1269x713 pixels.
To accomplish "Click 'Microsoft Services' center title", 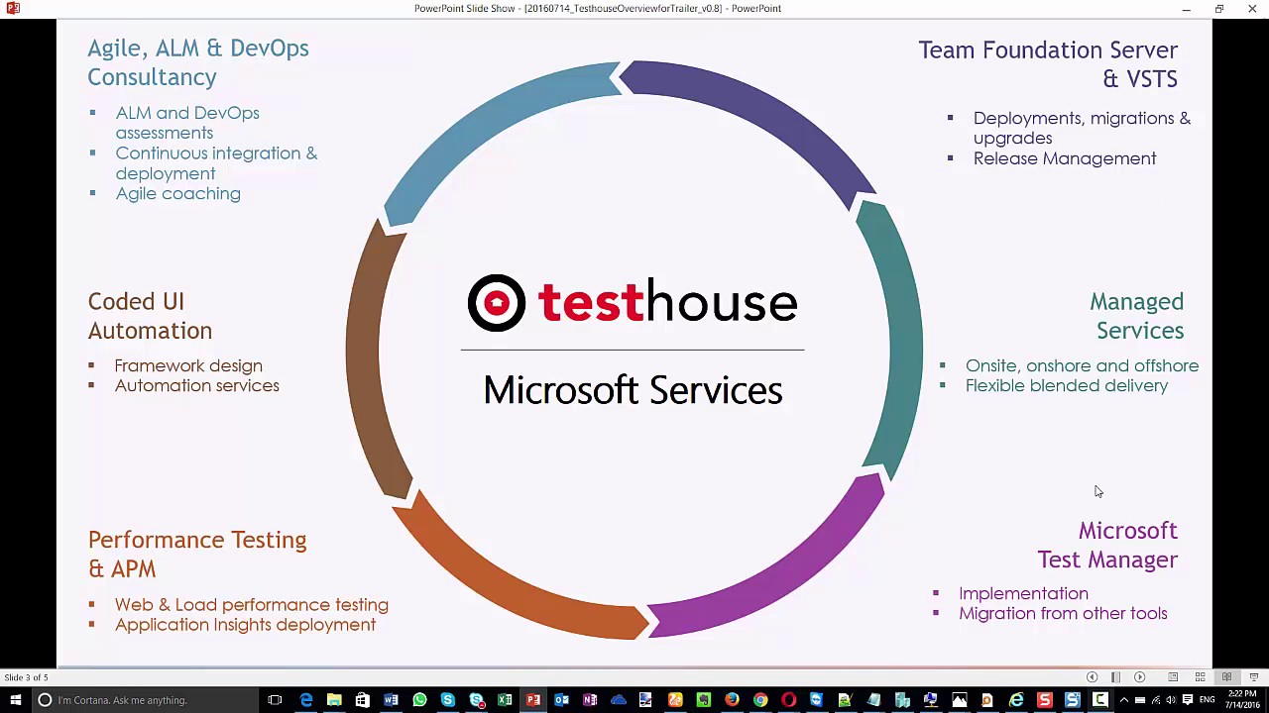I will click(x=633, y=390).
